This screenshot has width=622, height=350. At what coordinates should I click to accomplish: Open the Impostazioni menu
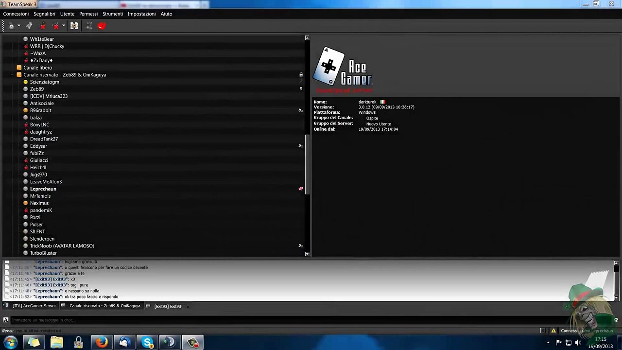pos(141,14)
